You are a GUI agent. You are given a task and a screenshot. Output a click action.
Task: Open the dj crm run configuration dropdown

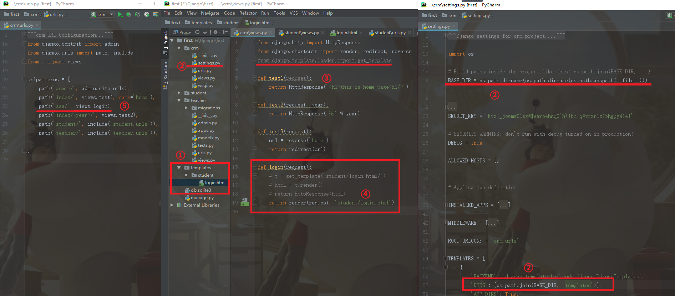102,15
